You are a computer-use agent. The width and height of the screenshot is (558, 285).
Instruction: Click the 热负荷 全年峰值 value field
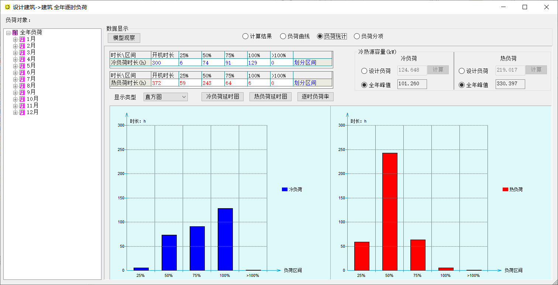(510, 84)
